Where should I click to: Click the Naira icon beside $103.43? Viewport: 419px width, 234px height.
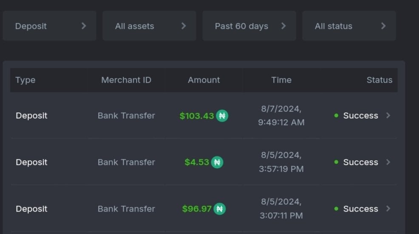tap(222, 116)
